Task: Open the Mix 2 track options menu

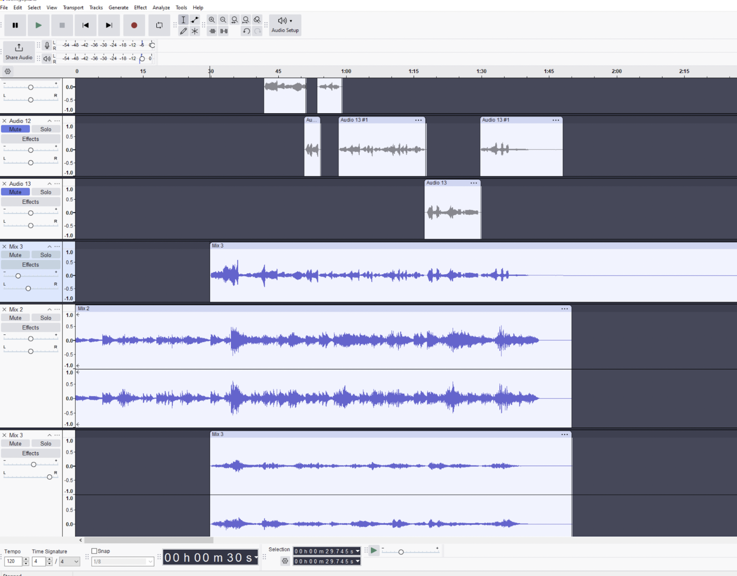Action: pos(57,310)
